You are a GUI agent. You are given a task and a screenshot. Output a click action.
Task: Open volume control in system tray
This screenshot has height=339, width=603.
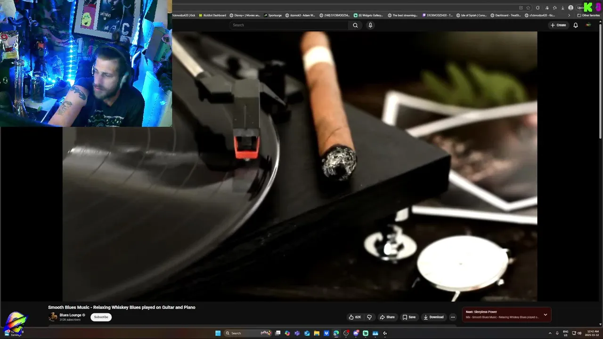point(579,333)
